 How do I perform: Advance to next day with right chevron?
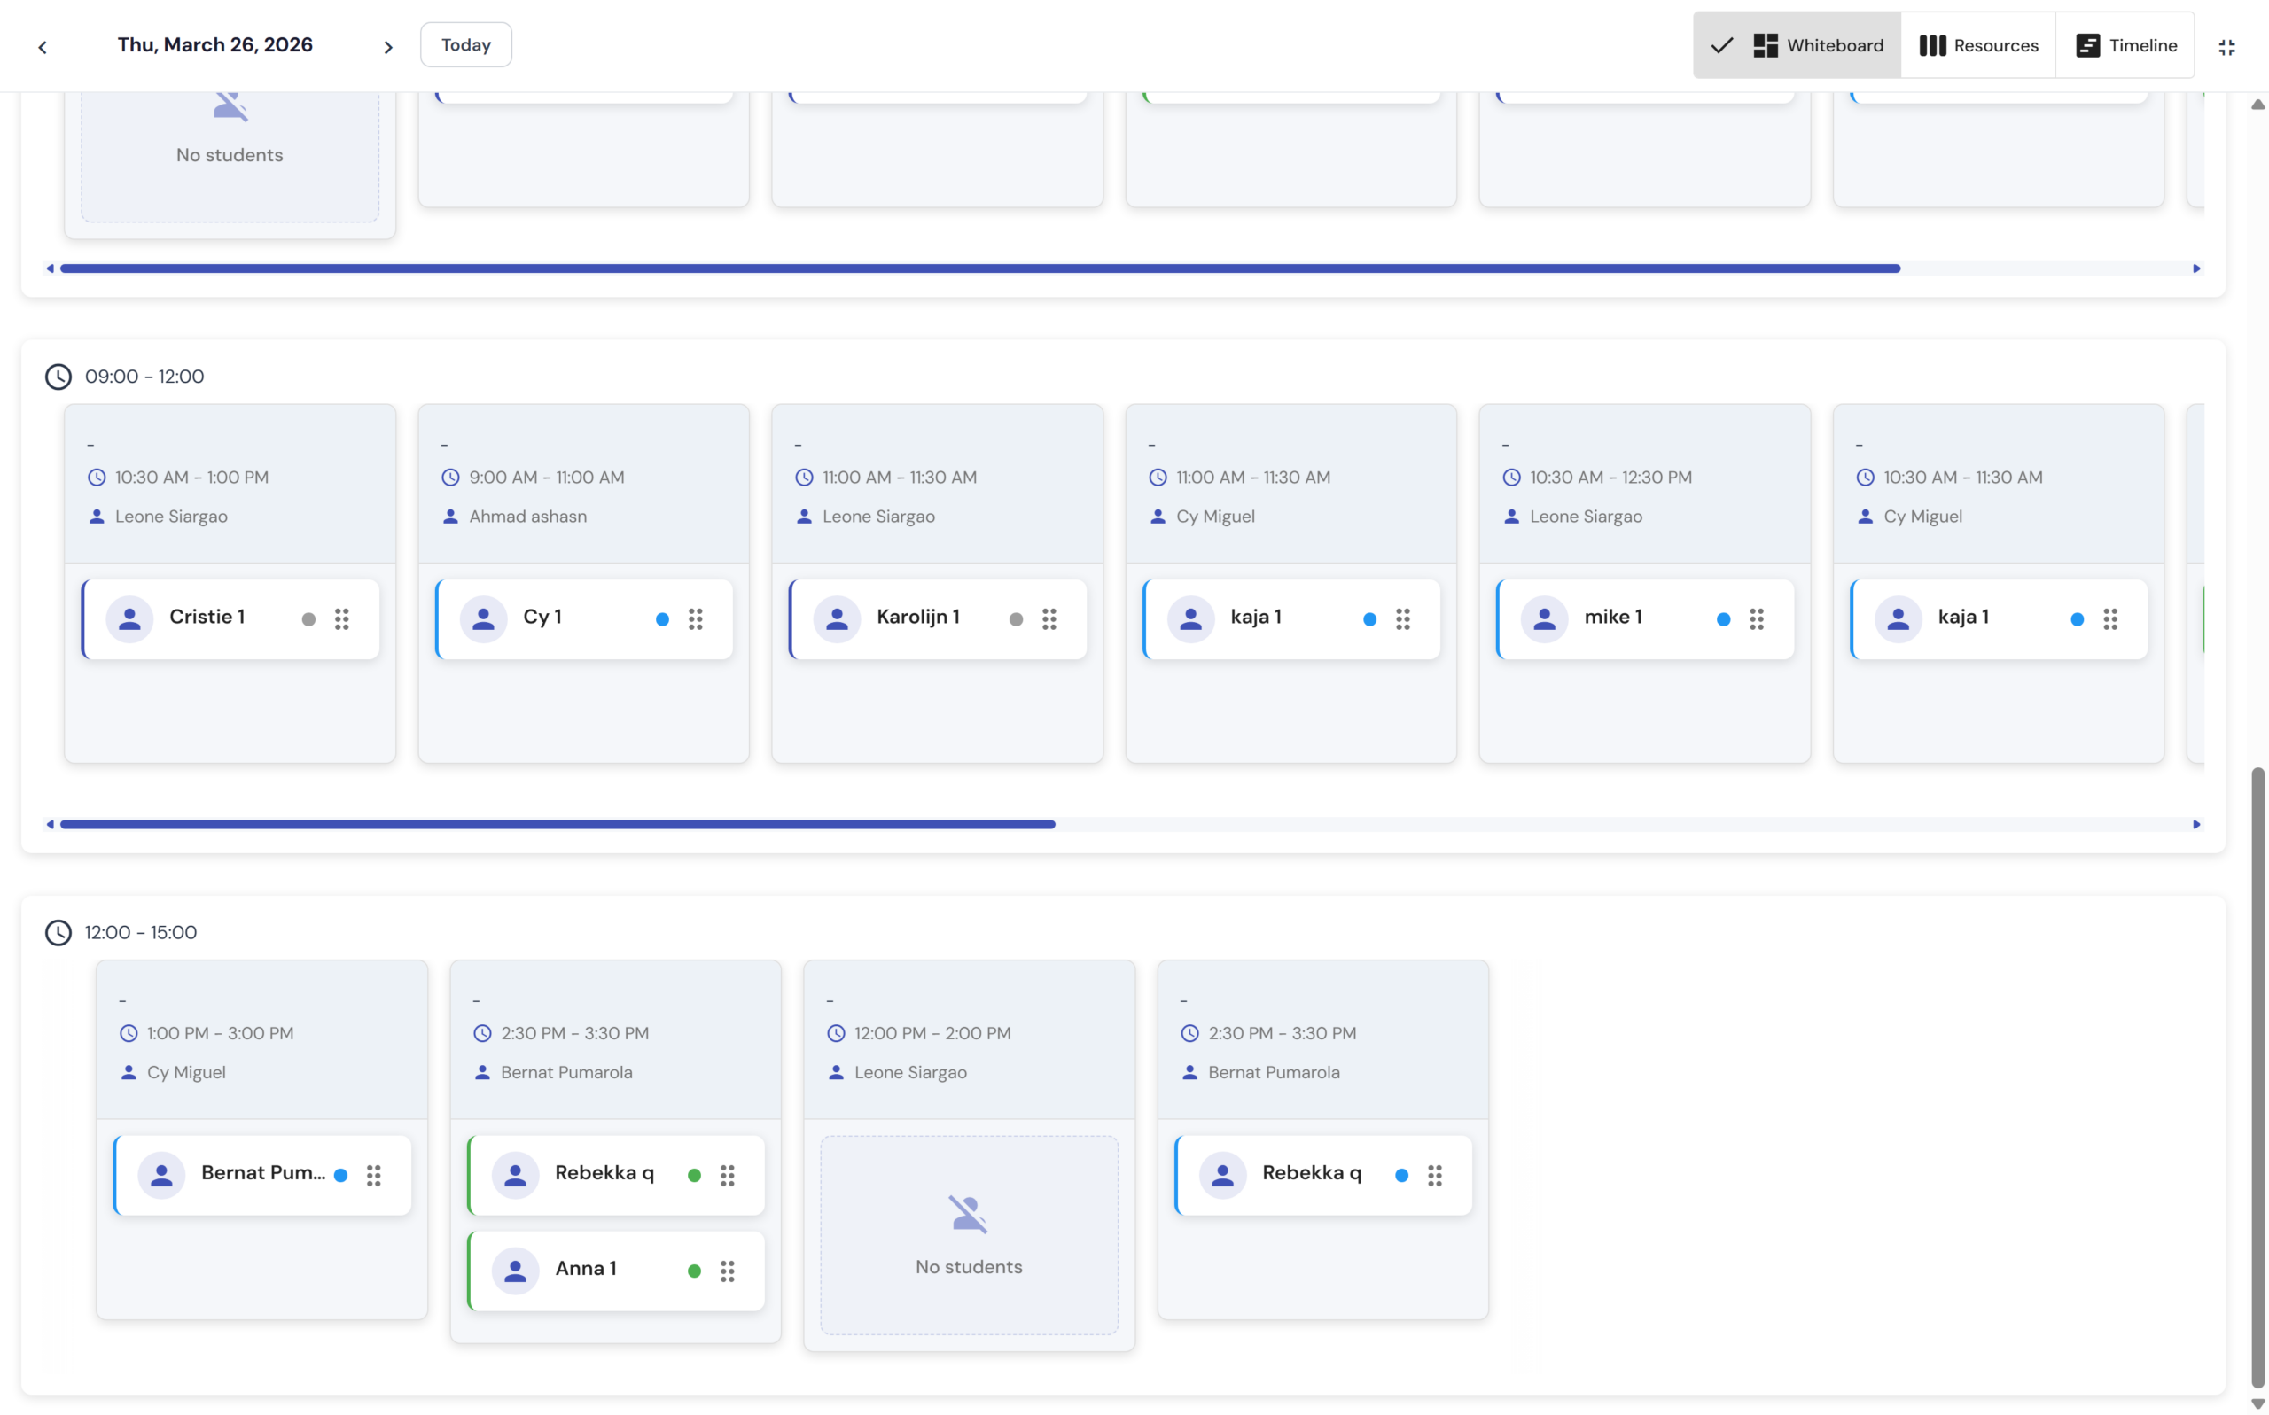click(x=387, y=47)
